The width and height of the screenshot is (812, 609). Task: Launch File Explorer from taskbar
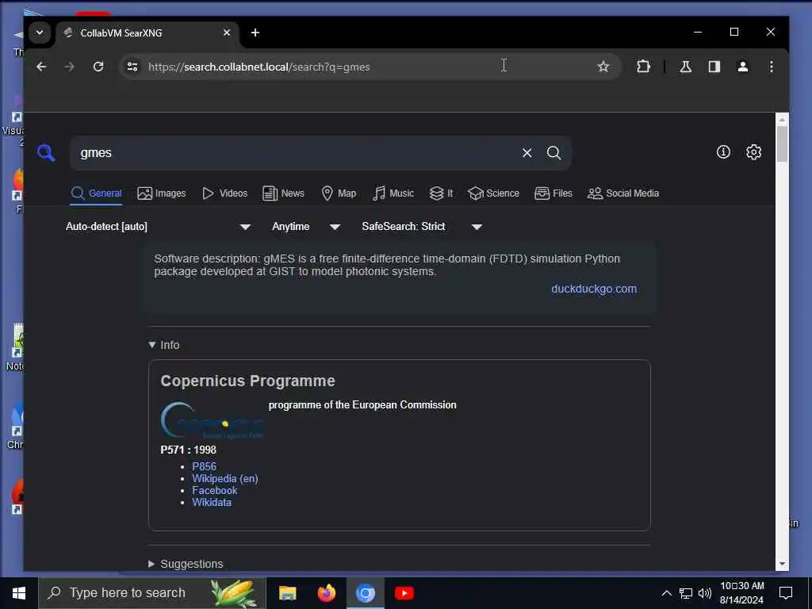[x=287, y=593]
